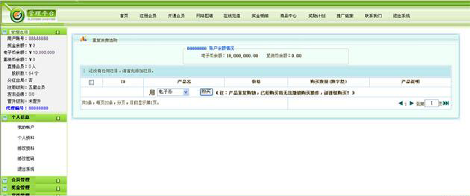Screen dimensions: 470x196
Task: Open 网络图谱 in top navigation
Action: pos(205,16)
